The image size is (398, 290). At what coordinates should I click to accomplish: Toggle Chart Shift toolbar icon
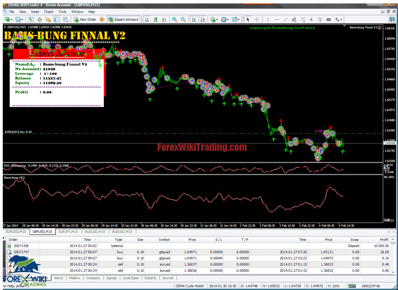(203, 19)
